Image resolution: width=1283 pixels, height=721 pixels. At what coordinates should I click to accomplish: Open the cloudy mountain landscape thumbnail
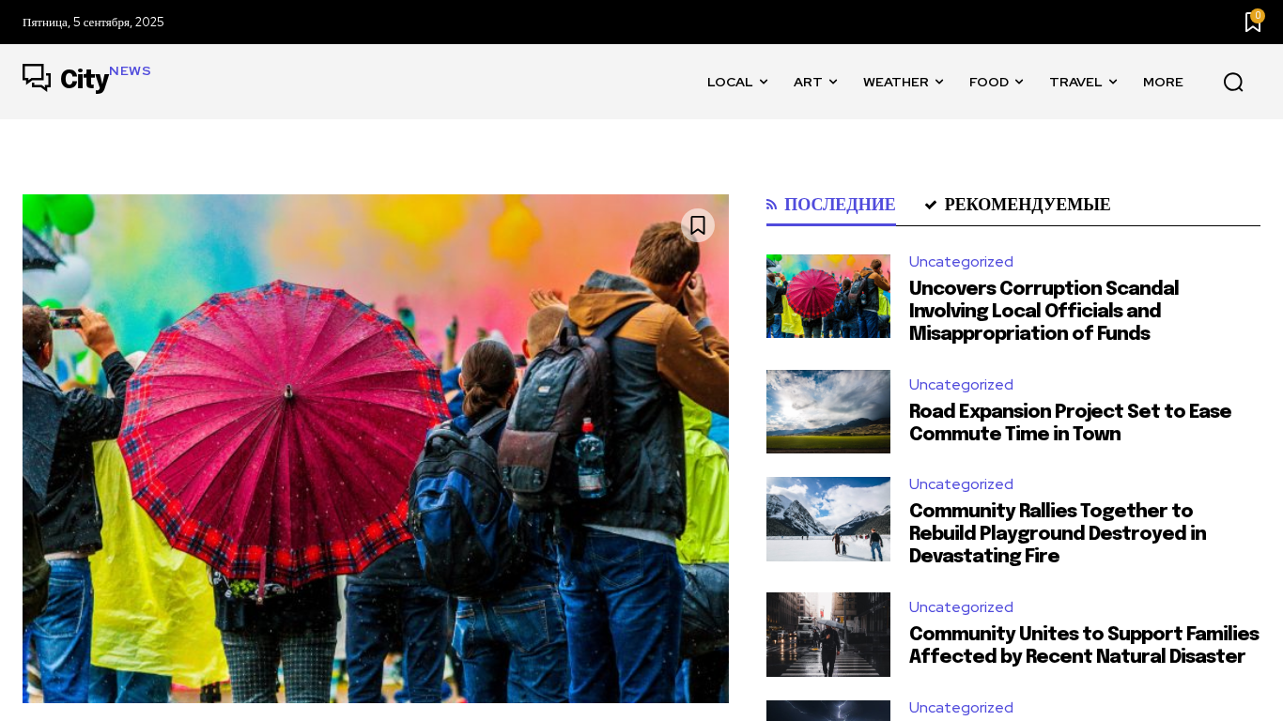tap(828, 411)
